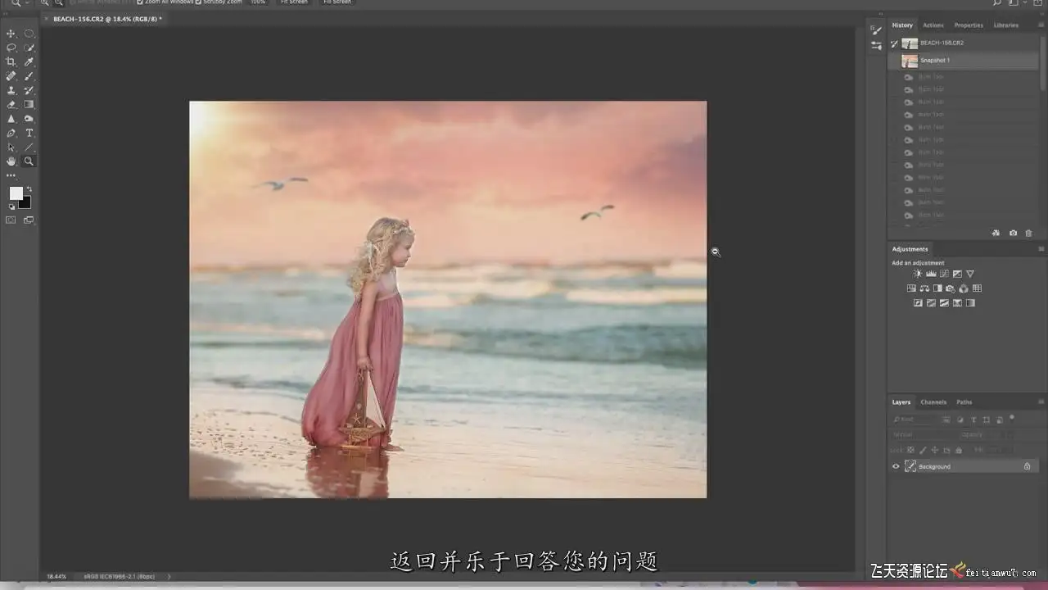
Task: Open the Layers panel menu
Action: click(x=1041, y=402)
